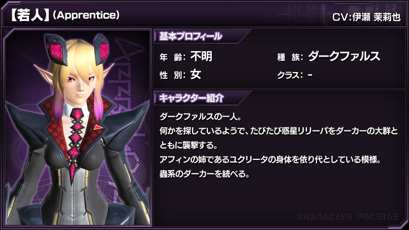
Task: Click the watermark text at bottom right
Action: (x=349, y=217)
